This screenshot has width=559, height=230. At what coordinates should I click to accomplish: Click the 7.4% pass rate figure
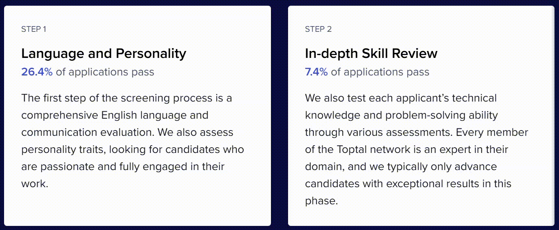(x=316, y=72)
